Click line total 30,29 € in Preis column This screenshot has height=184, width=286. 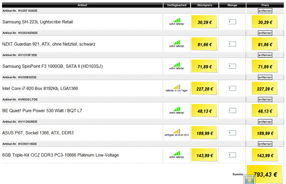click(265, 22)
